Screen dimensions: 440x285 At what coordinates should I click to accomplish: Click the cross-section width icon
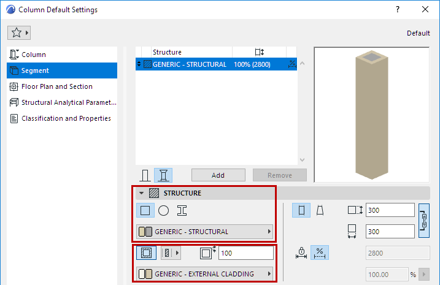coord(352,231)
